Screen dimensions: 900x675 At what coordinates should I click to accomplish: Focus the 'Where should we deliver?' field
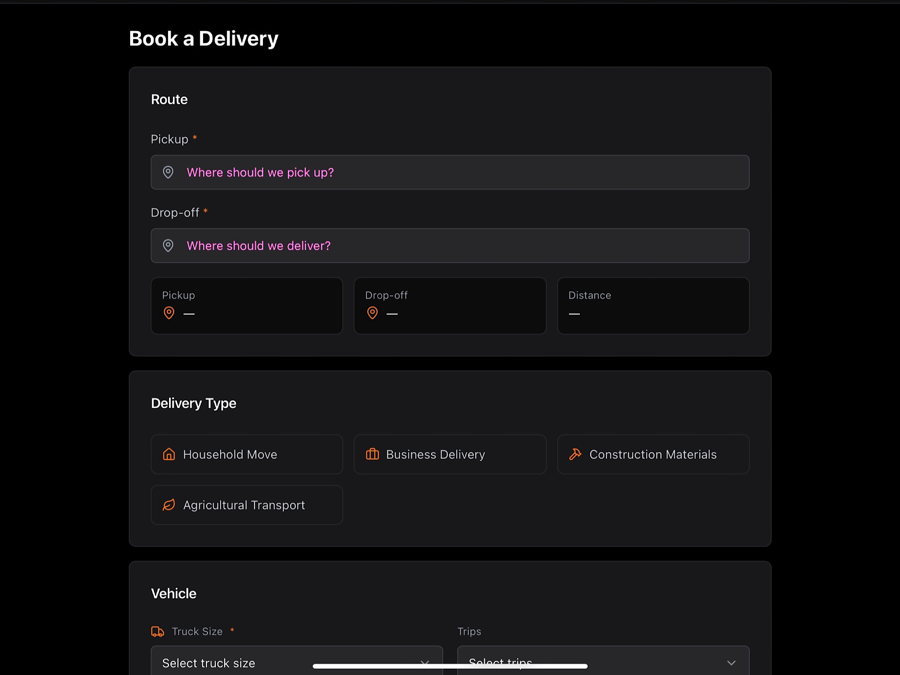pos(450,246)
